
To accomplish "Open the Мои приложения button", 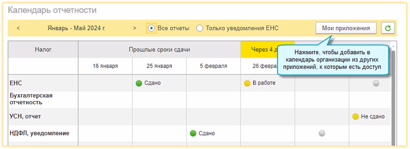I will pyautogui.click(x=346, y=28).
